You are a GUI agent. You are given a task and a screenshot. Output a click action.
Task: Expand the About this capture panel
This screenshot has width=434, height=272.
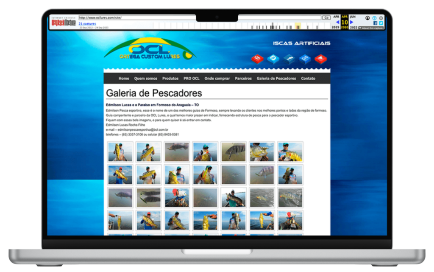(x=371, y=28)
